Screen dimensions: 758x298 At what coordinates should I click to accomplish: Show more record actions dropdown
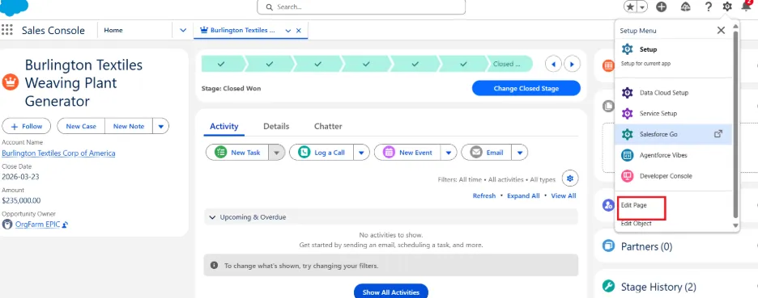161,126
